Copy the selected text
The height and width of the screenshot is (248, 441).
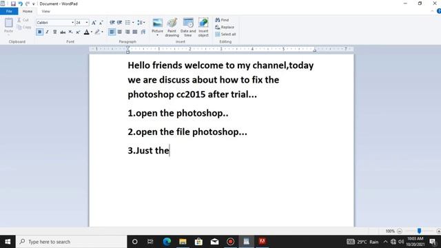point(24,27)
